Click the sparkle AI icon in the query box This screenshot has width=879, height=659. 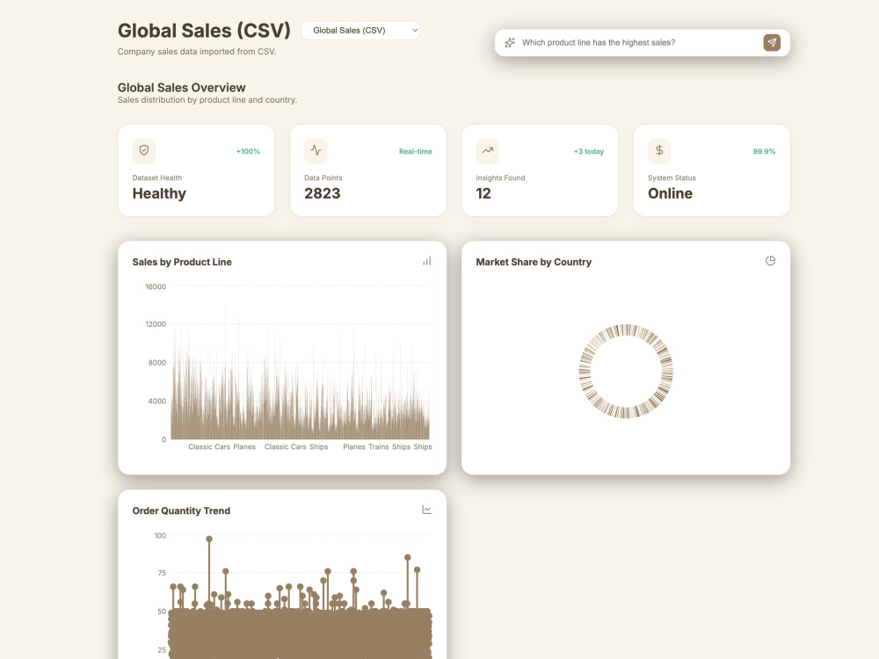coord(510,42)
